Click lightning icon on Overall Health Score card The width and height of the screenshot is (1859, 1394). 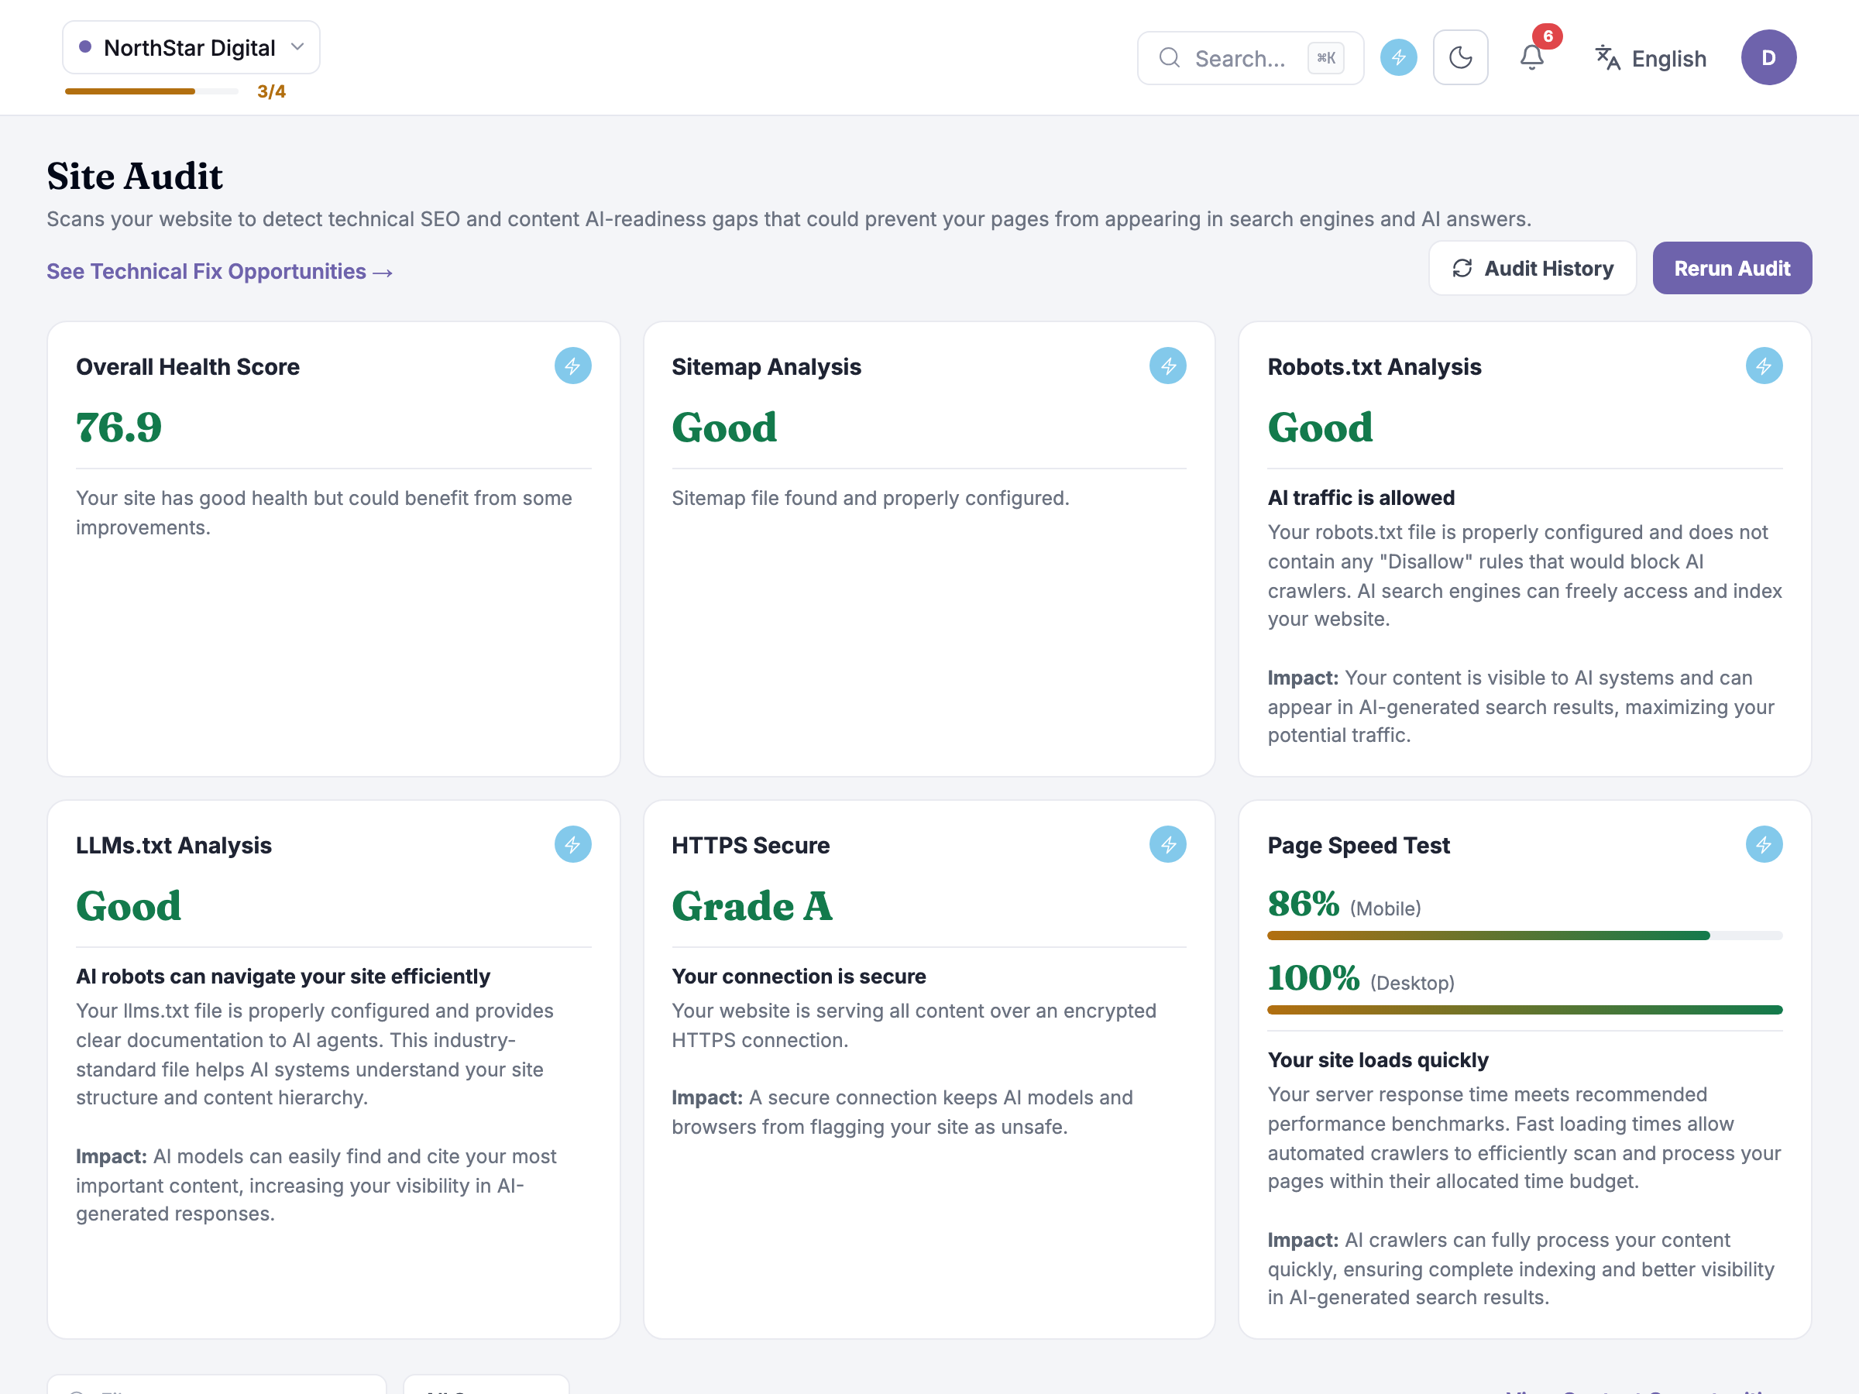(x=573, y=366)
